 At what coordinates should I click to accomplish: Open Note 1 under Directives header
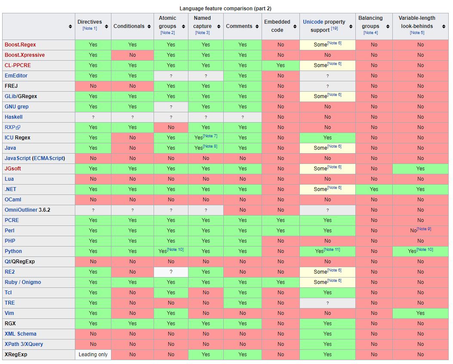(x=89, y=28)
